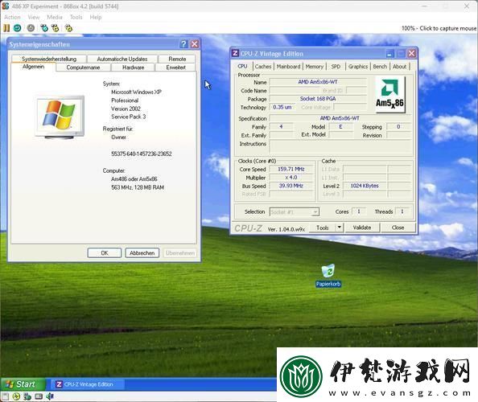The image size is (478, 402).
Task: Switch to Systemwiederherstellung tab
Action: tap(49, 59)
